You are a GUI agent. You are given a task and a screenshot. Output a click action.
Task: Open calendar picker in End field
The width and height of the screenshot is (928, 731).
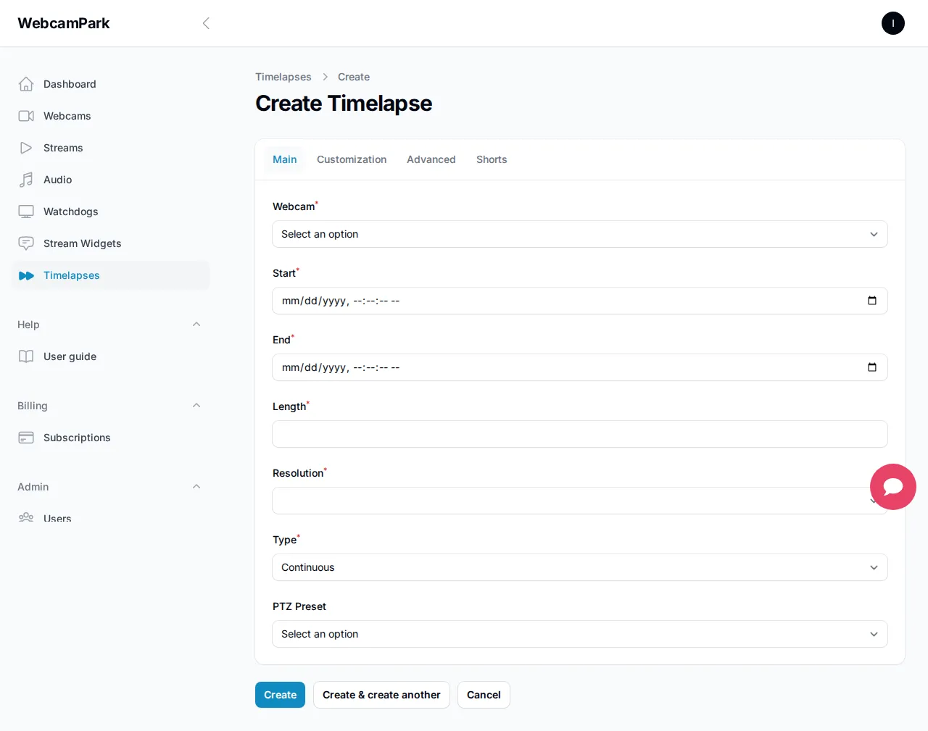872,367
